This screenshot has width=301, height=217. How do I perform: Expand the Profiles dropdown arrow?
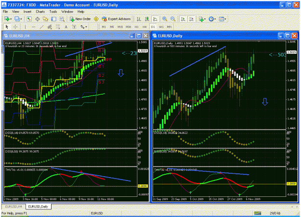pos(21,19)
